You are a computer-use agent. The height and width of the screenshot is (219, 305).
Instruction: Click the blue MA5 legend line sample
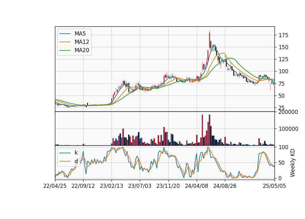pos(65,34)
